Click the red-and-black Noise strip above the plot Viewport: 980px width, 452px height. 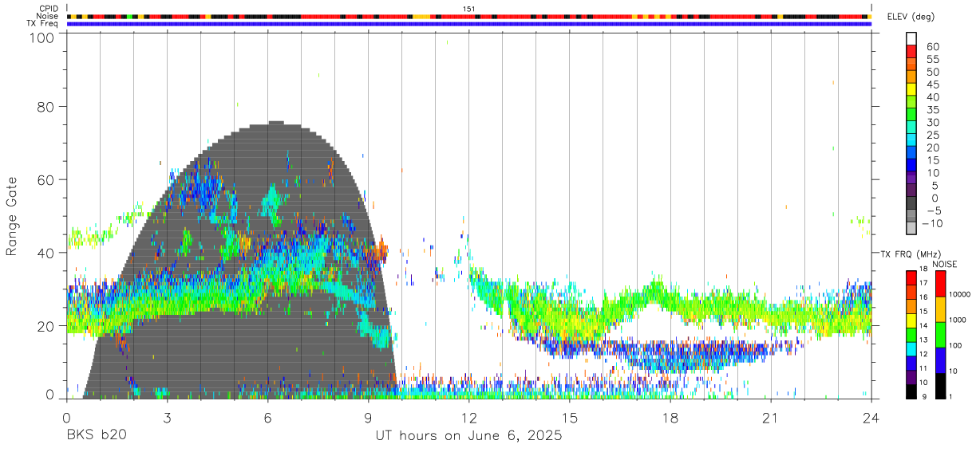468,16
